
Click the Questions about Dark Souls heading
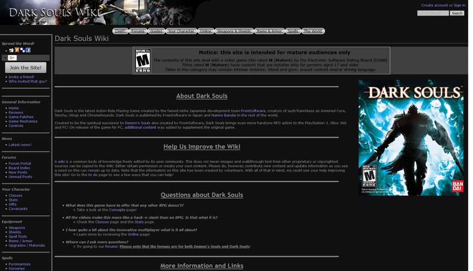click(x=202, y=195)
